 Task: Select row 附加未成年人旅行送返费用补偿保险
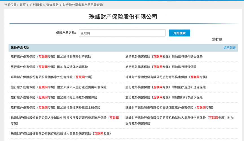tap(58, 87)
